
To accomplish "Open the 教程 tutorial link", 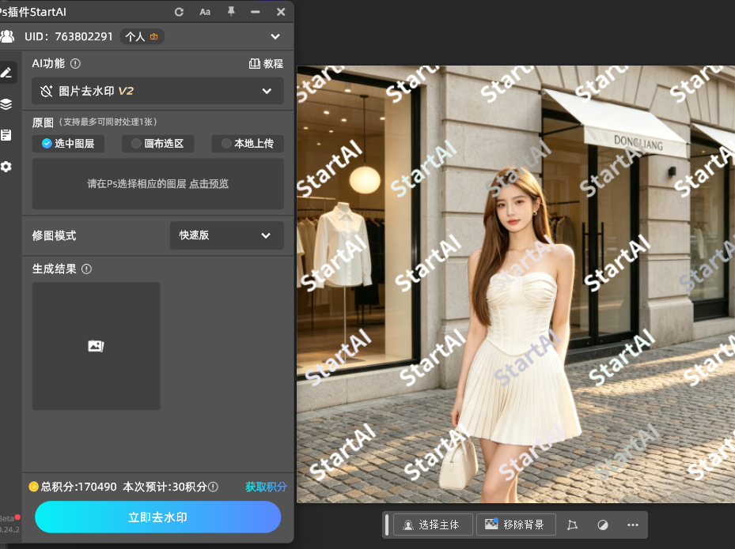I will [x=266, y=64].
